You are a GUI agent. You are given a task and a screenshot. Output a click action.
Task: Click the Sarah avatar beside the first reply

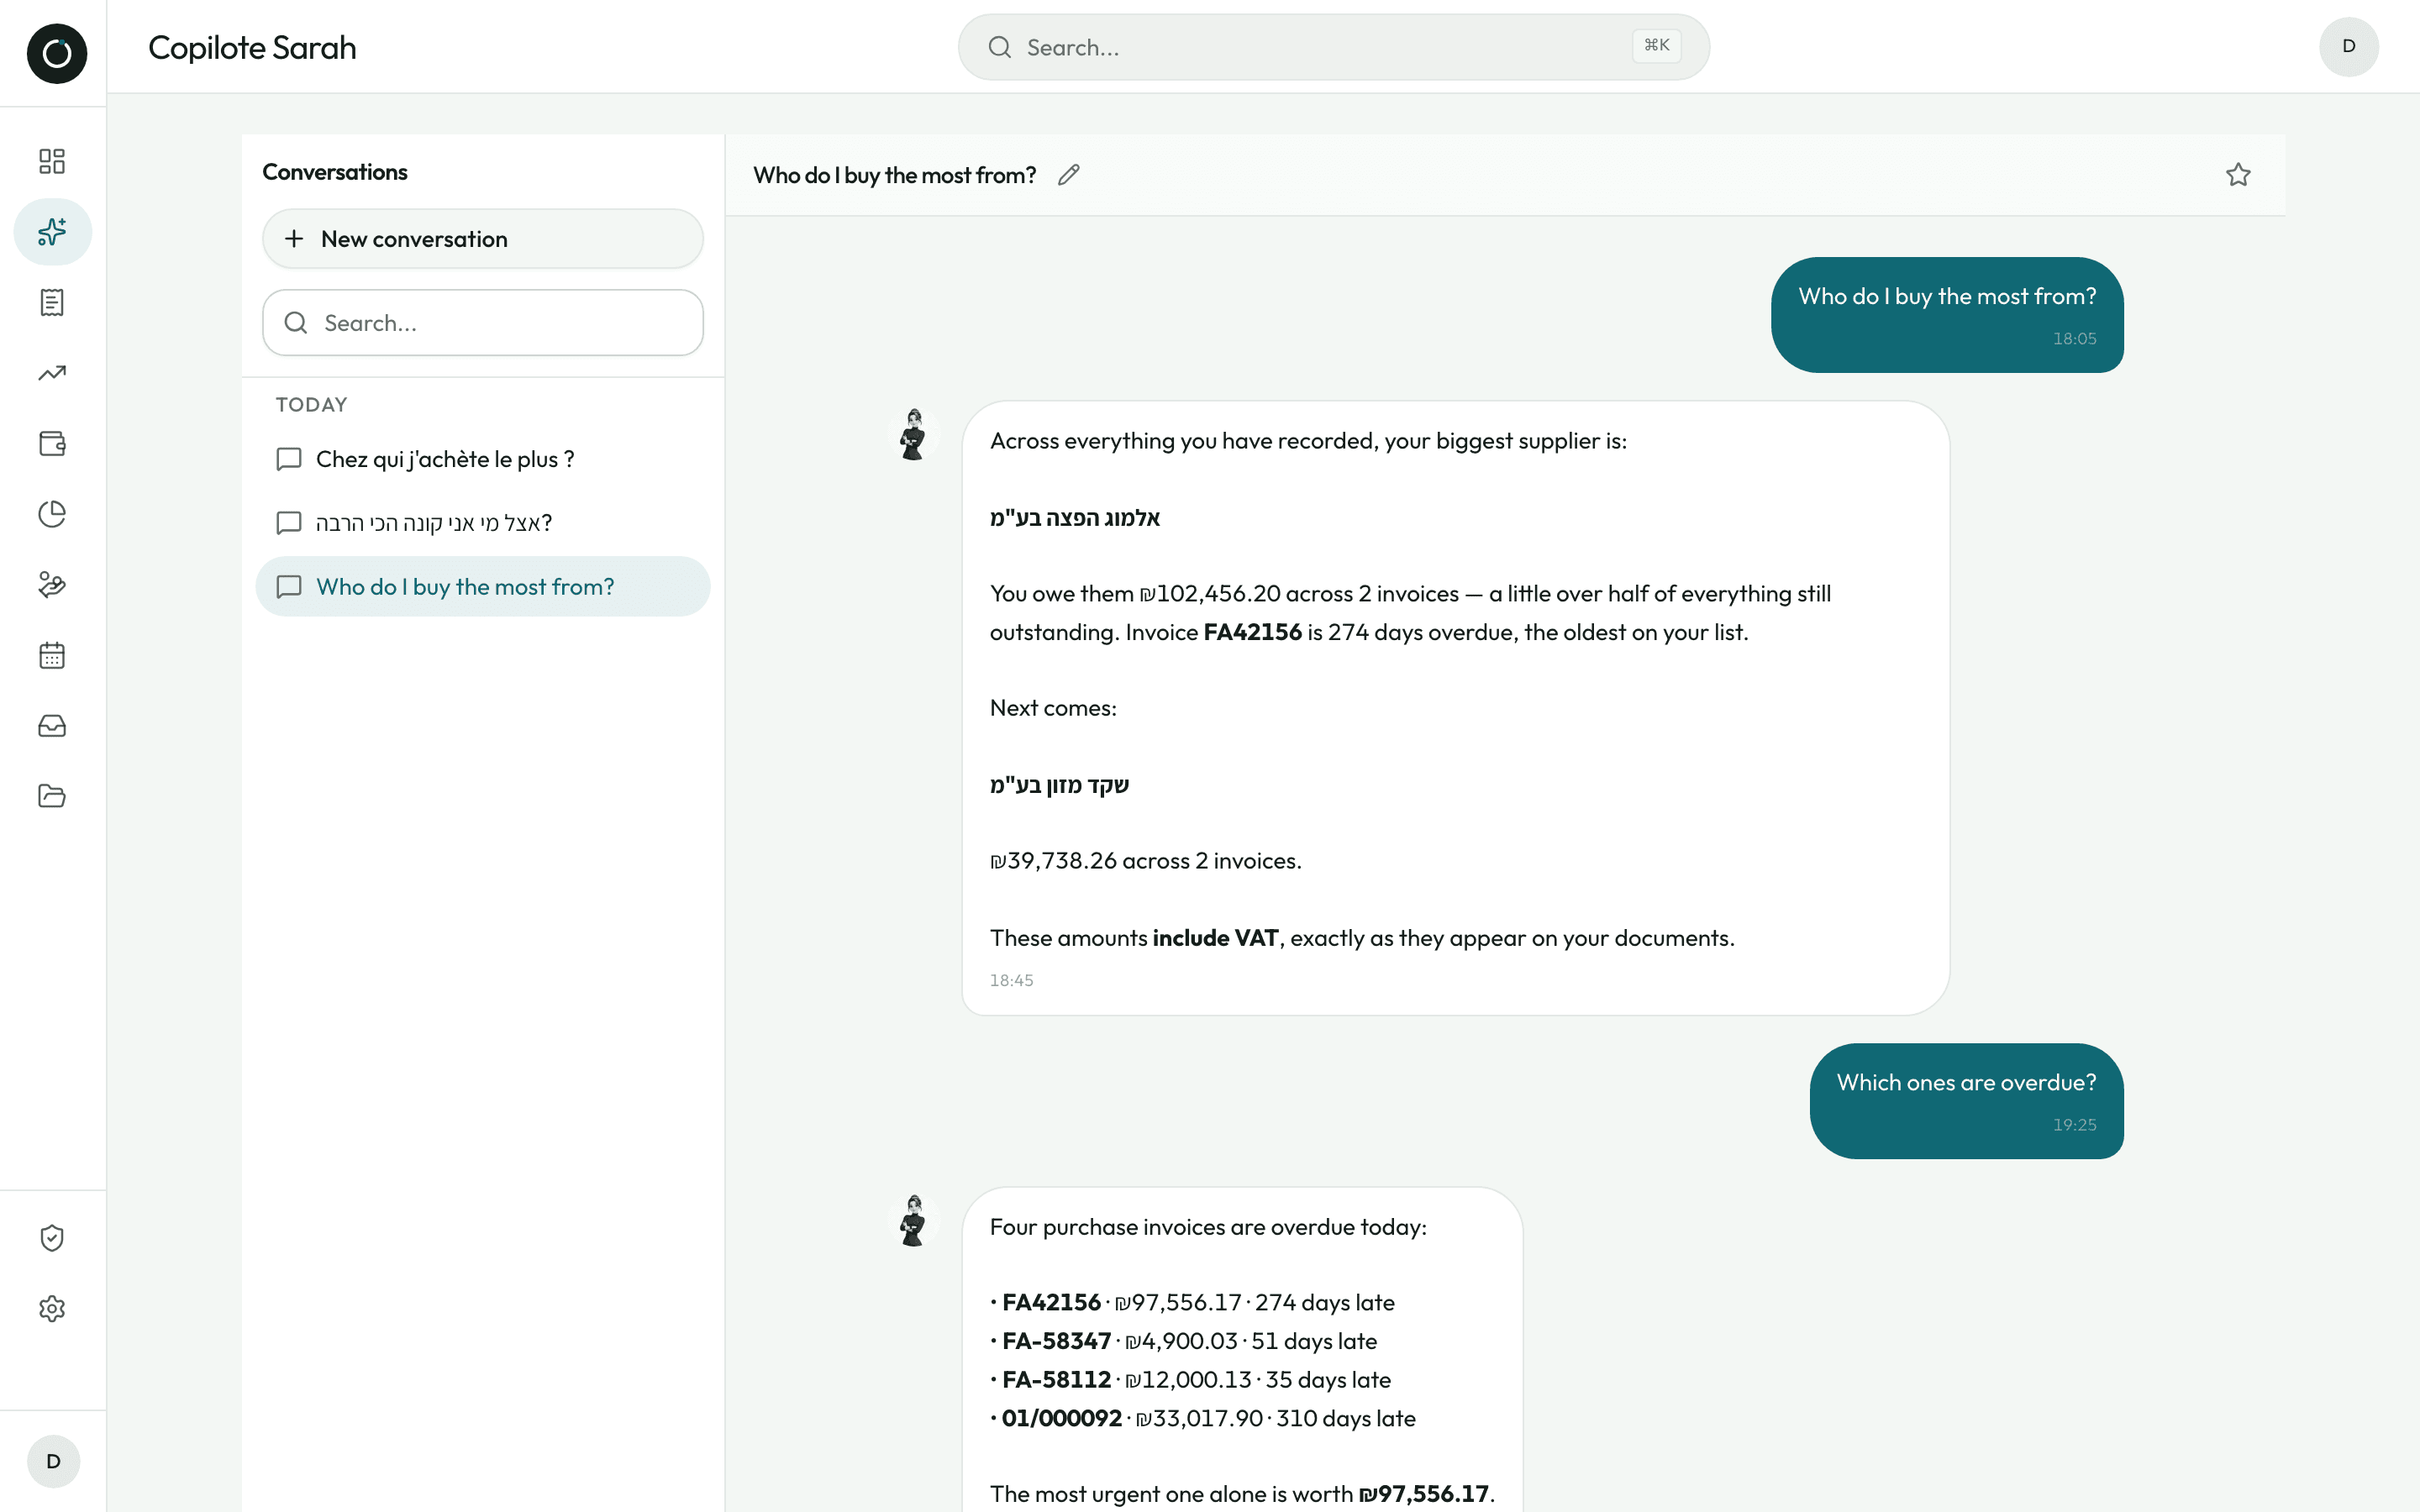click(x=913, y=434)
